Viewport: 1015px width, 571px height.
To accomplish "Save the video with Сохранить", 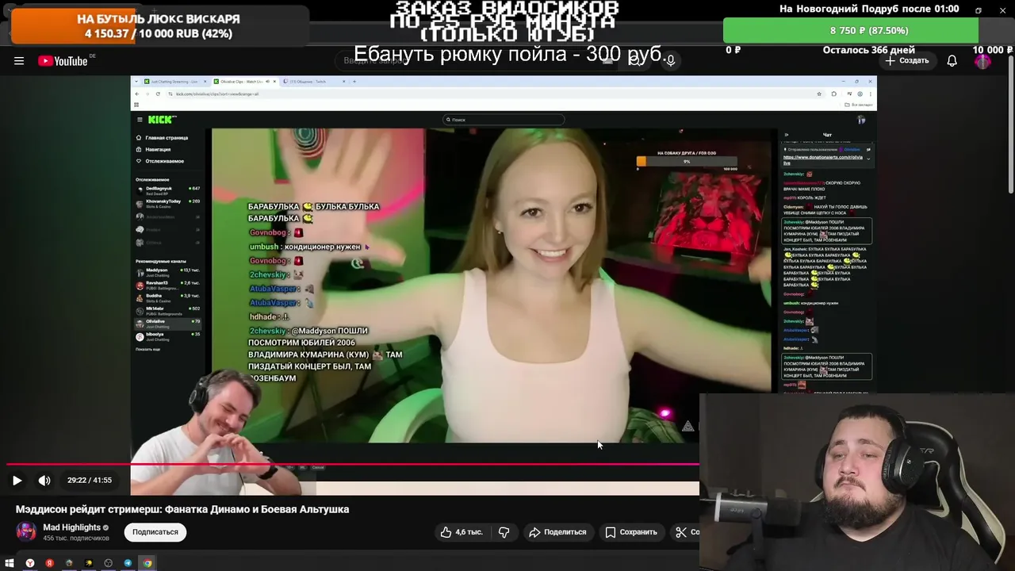I will coord(631,532).
